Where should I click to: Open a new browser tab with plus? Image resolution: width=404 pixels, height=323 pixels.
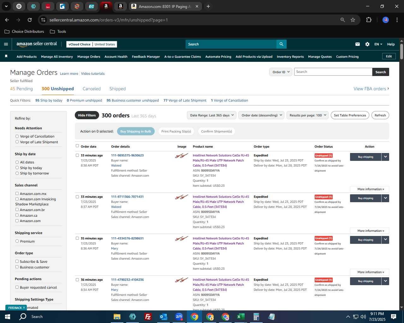pyautogui.click(x=208, y=6)
